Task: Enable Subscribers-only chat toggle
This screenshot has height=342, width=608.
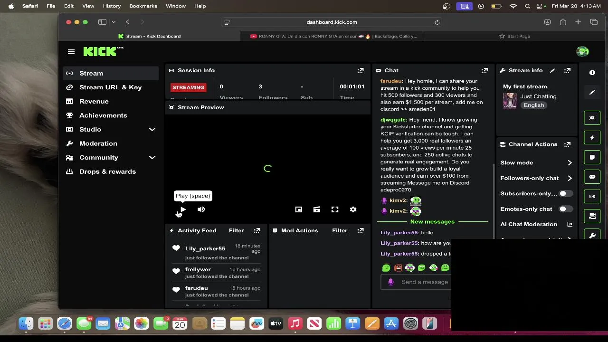Action: tap(565, 193)
